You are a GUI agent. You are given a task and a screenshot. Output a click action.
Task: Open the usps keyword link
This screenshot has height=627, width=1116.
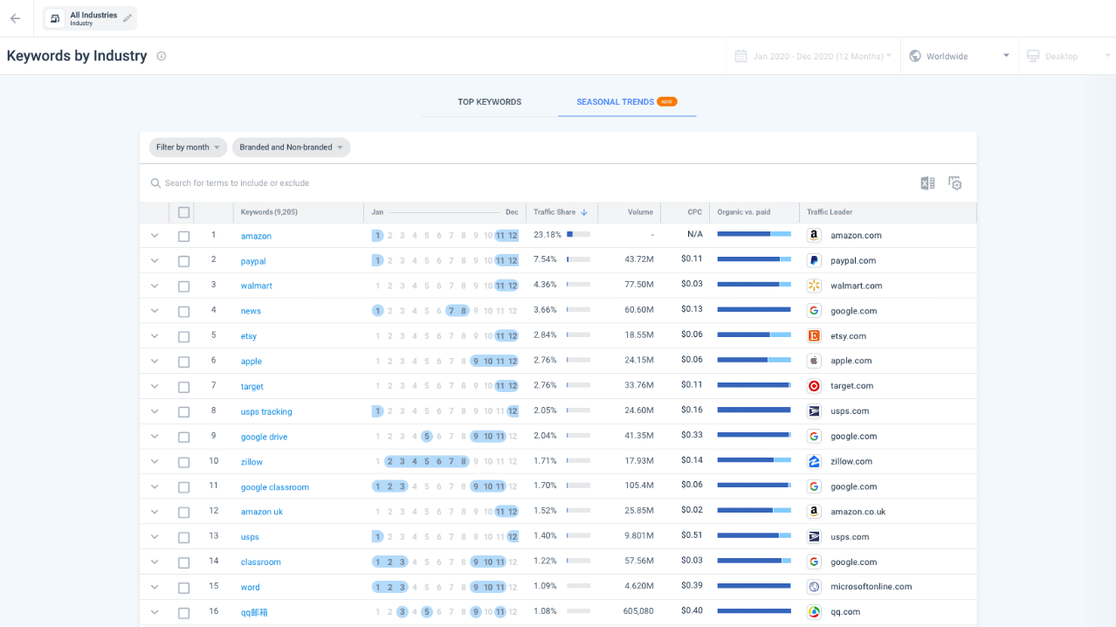[x=250, y=537]
